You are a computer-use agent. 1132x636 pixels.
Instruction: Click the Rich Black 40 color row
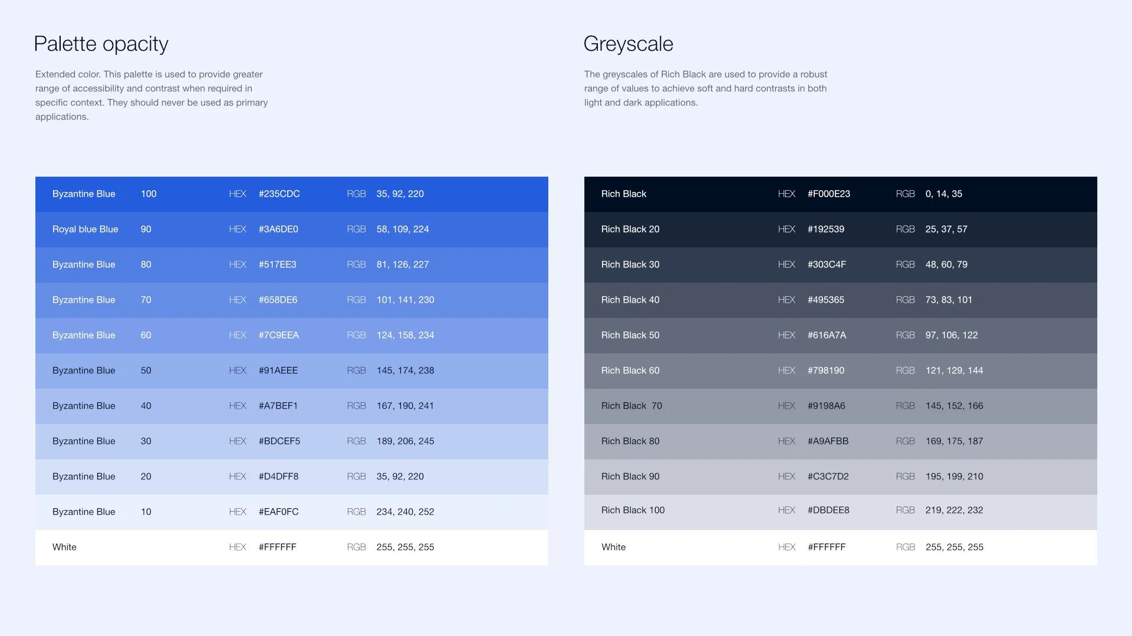[840, 300]
